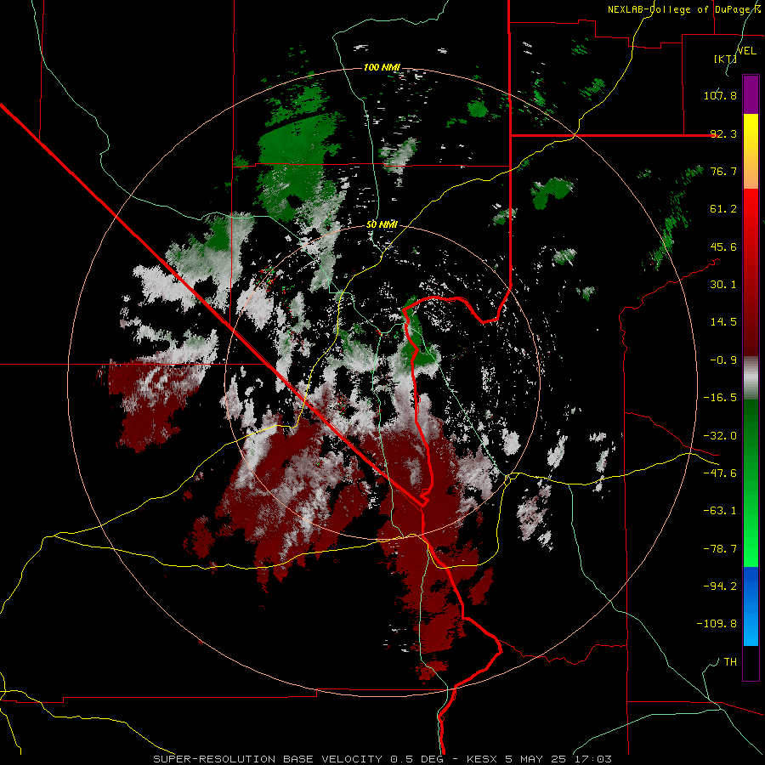This screenshot has height=765, width=765.
Task: Select the -109.8 legend value
Action: coord(717,624)
